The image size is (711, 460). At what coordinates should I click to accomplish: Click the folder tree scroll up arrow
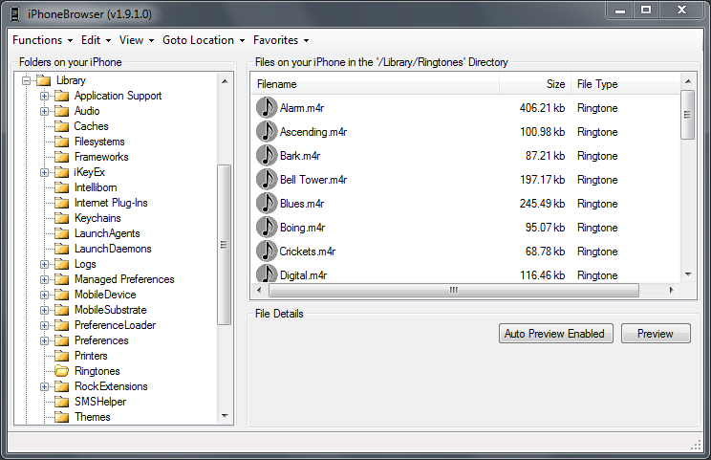[x=225, y=81]
